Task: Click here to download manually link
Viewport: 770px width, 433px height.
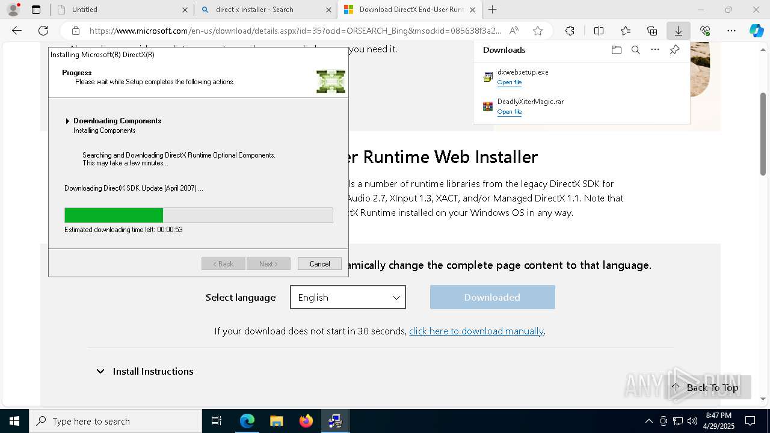Action: pyautogui.click(x=476, y=331)
